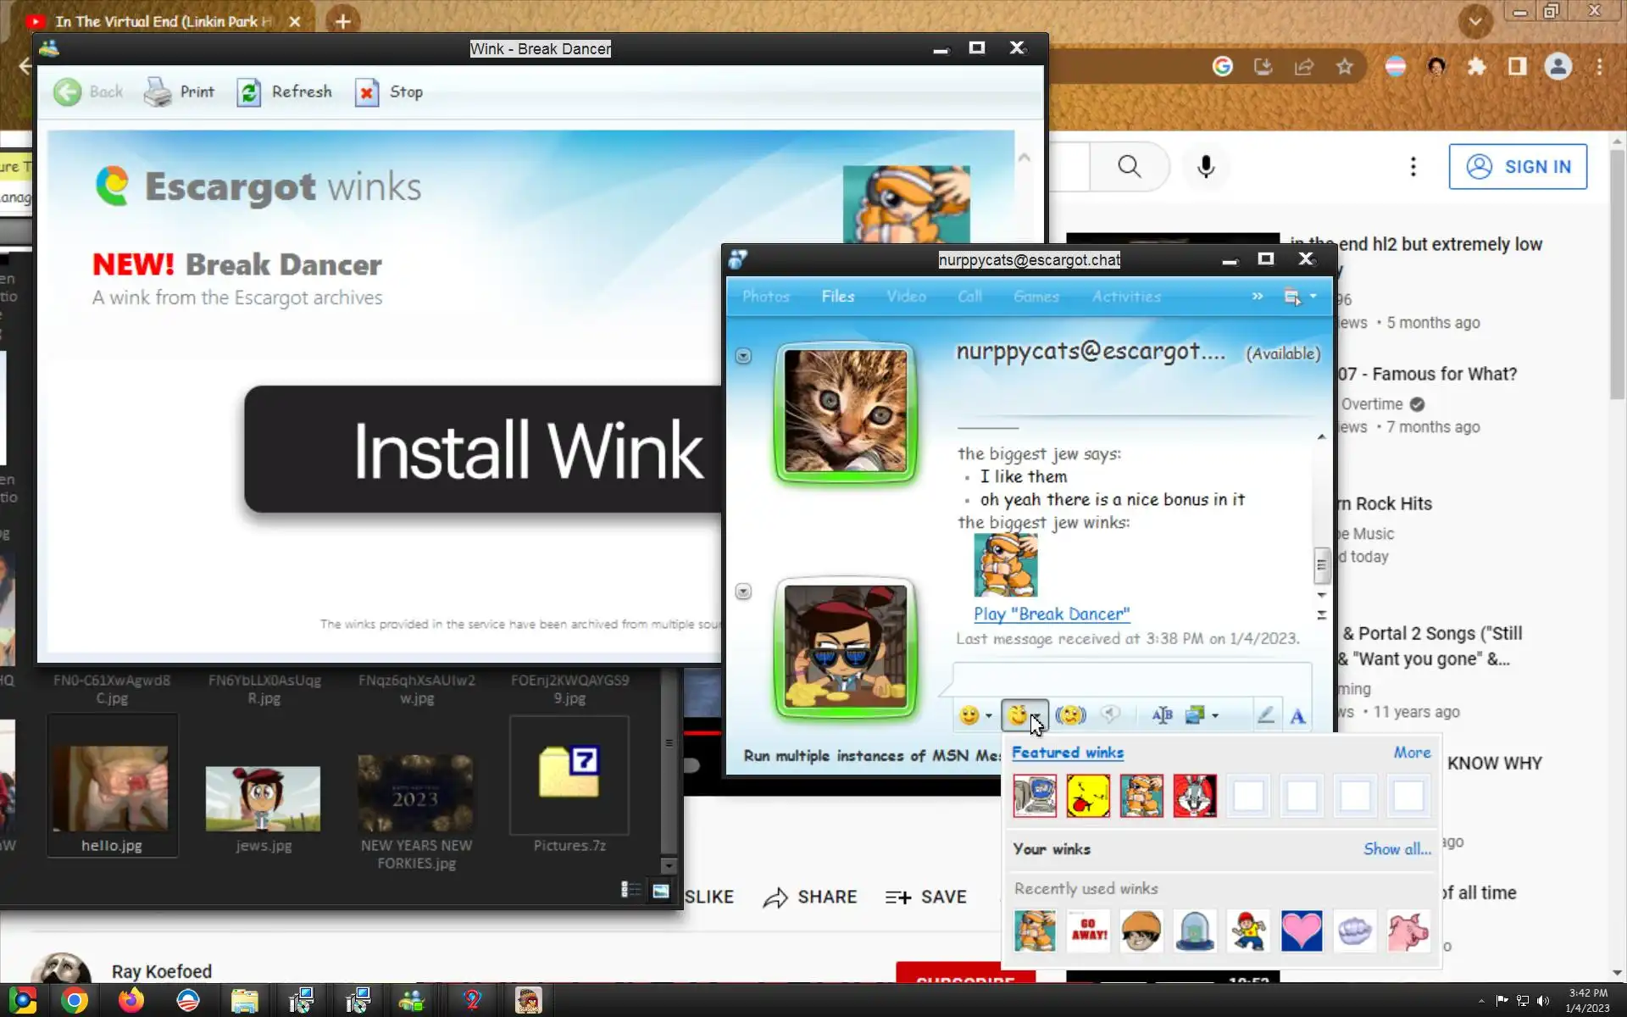
Task: Click the voice clip icon in the chat toolbar
Action: (1110, 716)
